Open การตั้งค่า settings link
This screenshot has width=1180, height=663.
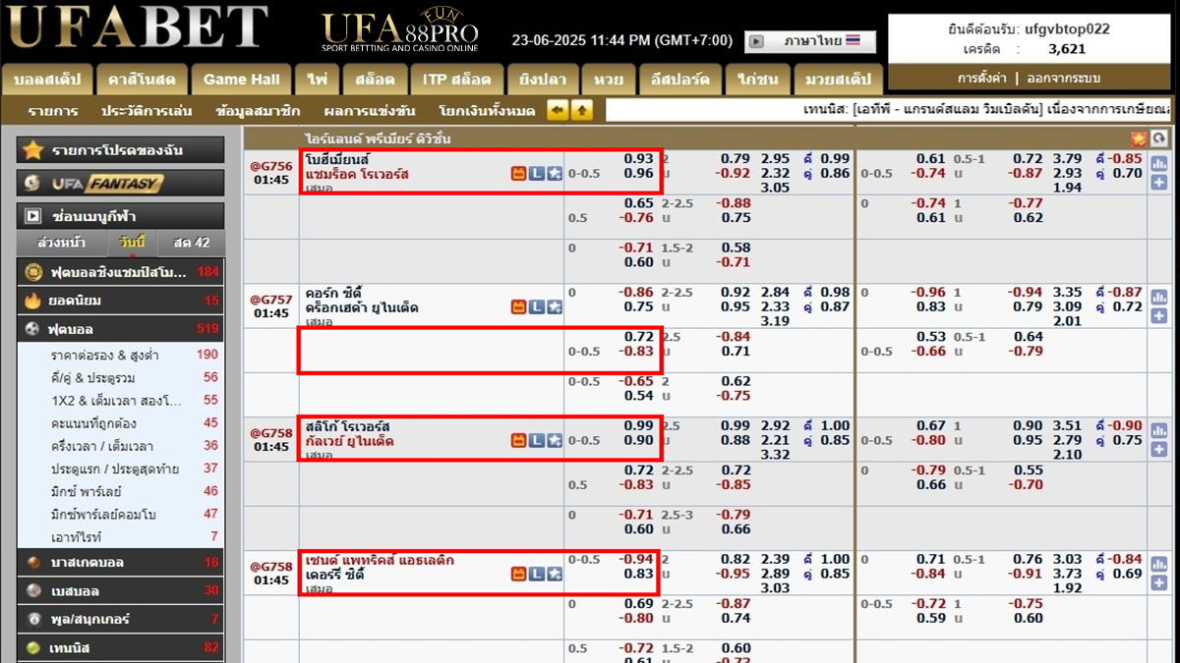tap(982, 78)
